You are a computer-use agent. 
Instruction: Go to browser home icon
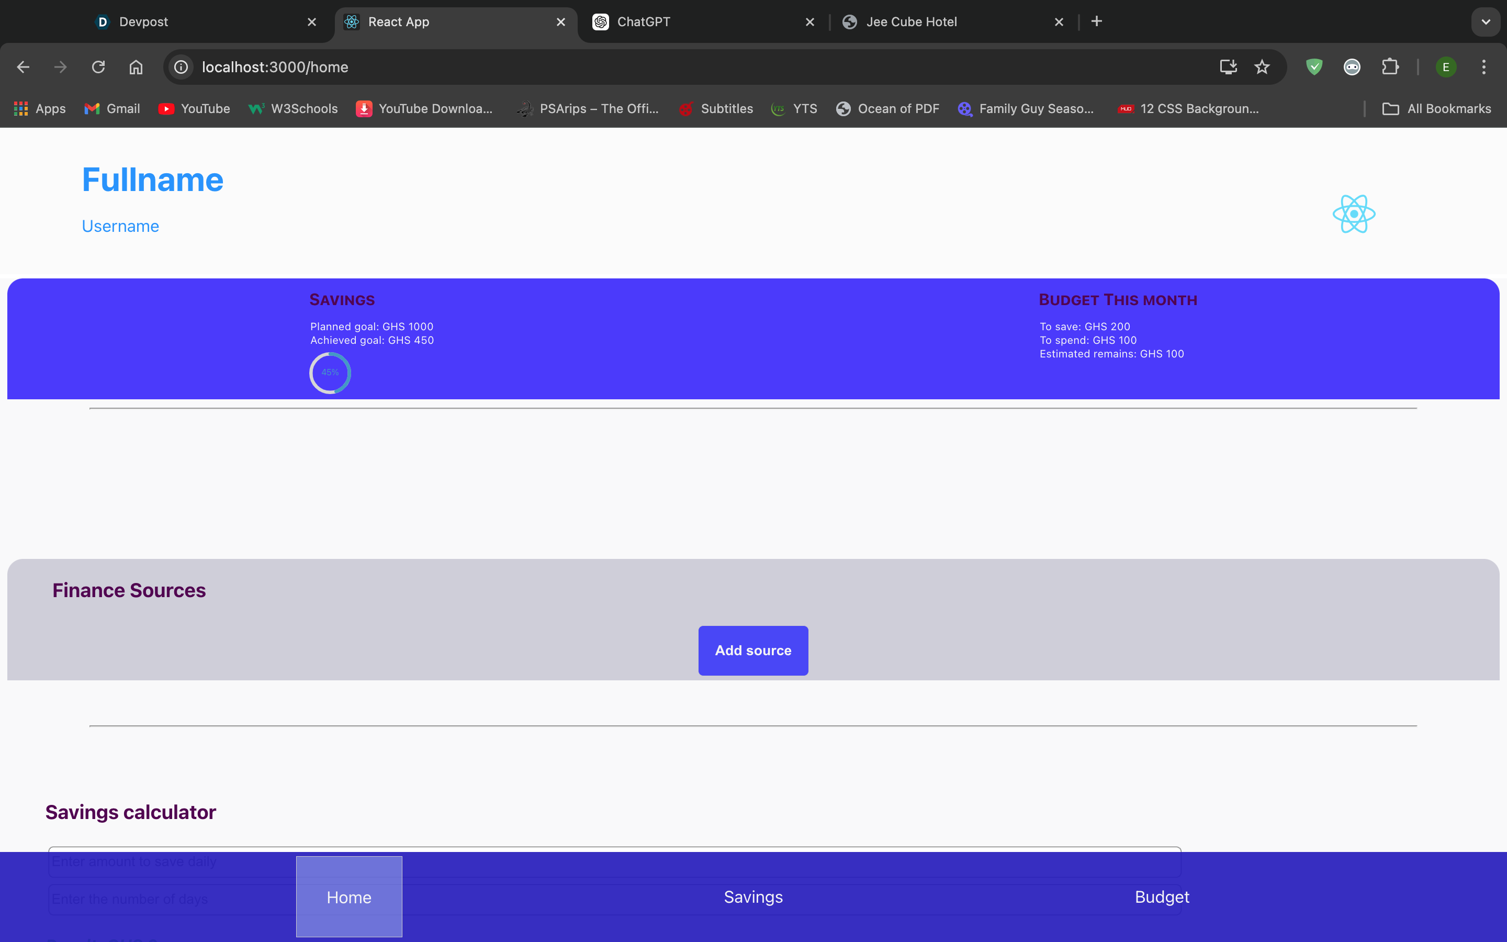pyautogui.click(x=136, y=66)
